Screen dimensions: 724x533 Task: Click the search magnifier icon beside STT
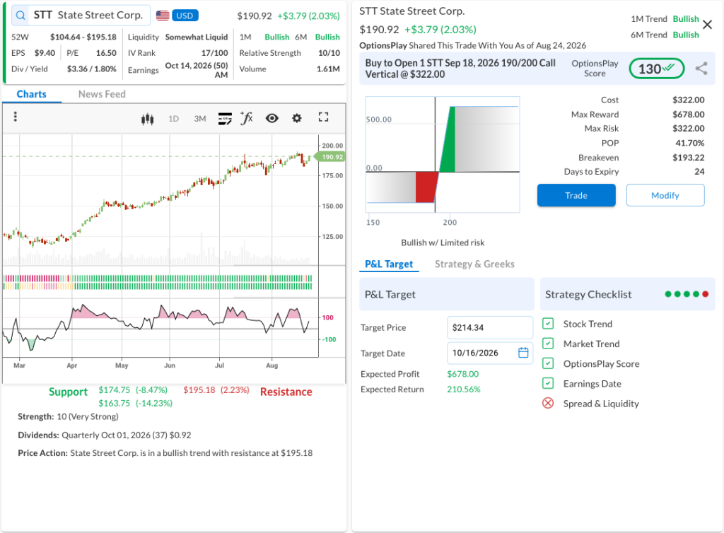[x=21, y=16]
